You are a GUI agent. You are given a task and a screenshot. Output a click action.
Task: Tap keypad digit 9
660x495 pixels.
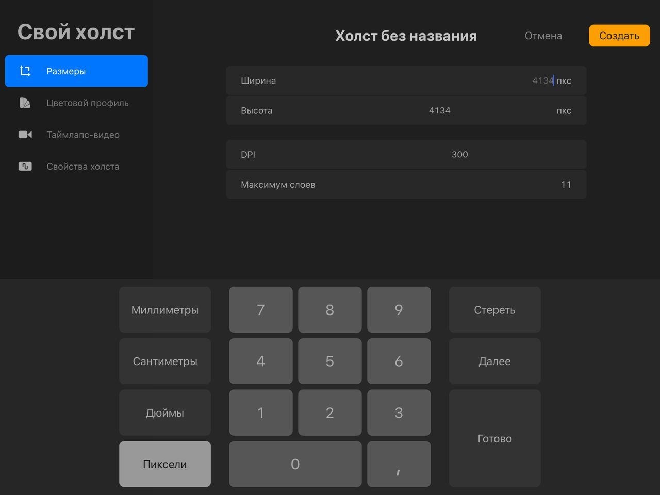(x=399, y=310)
